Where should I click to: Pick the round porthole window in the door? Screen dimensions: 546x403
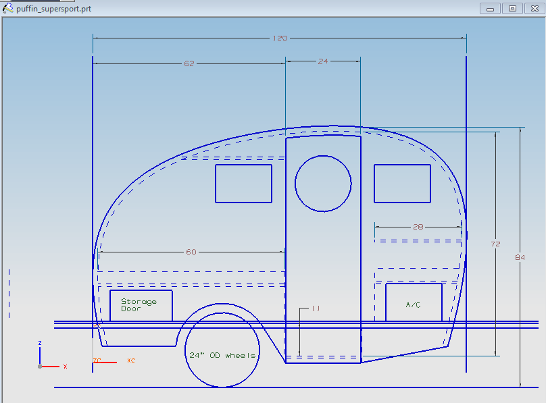[x=323, y=184]
